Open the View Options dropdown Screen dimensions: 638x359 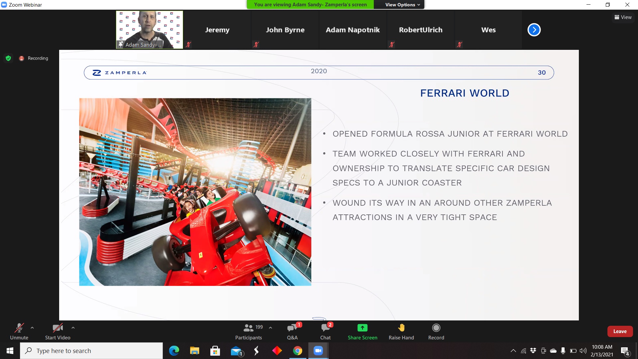pyautogui.click(x=402, y=5)
